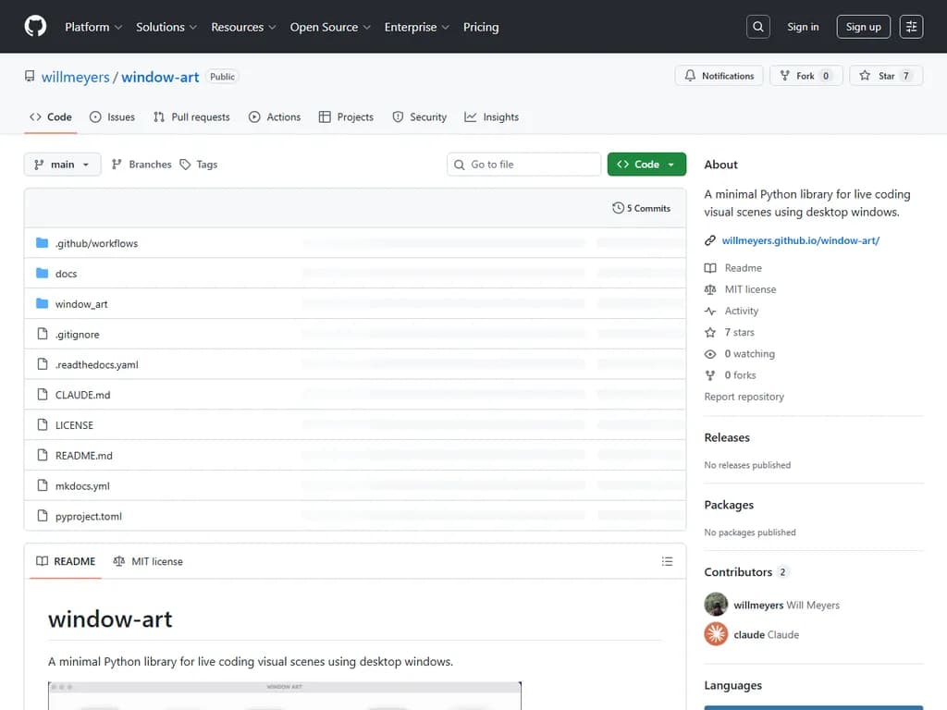This screenshot has width=947, height=710.
Task: Click the Sign up button
Action: 863,27
